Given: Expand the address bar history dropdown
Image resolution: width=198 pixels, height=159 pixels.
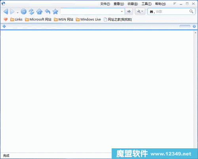Looking at the screenshot, I should point(122,11).
